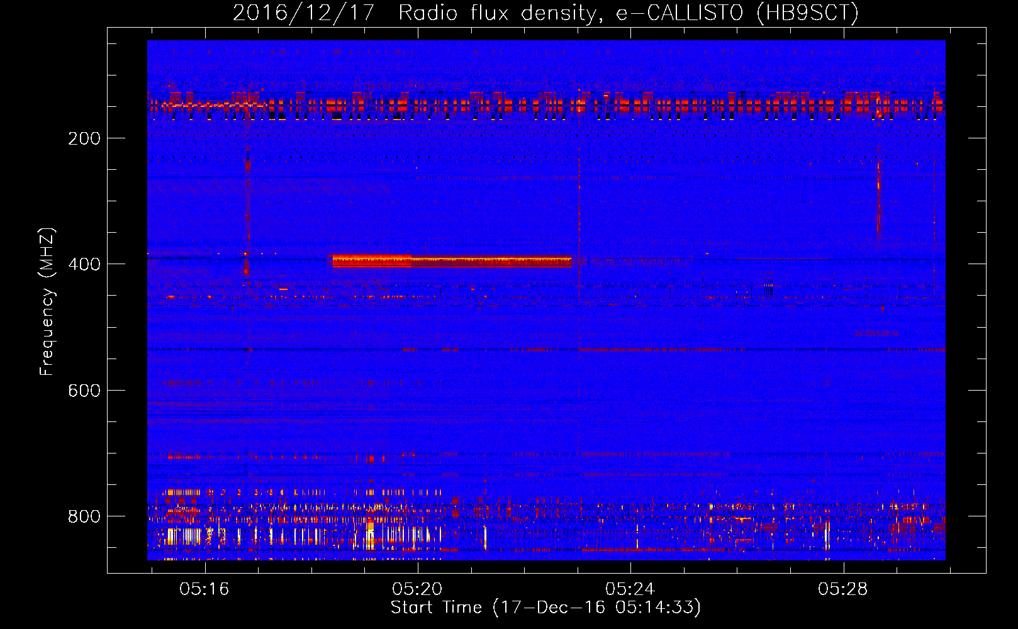
Task: Click the 200 frequency tick label
Action: (x=84, y=138)
